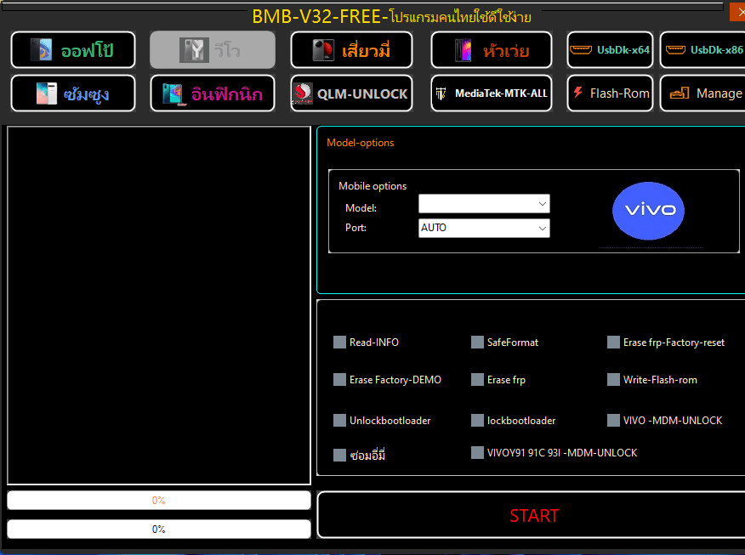Open the Xiaomi (เสี่ยมมี่) tool section
This screenshot has height=555, width=745.
351,50
